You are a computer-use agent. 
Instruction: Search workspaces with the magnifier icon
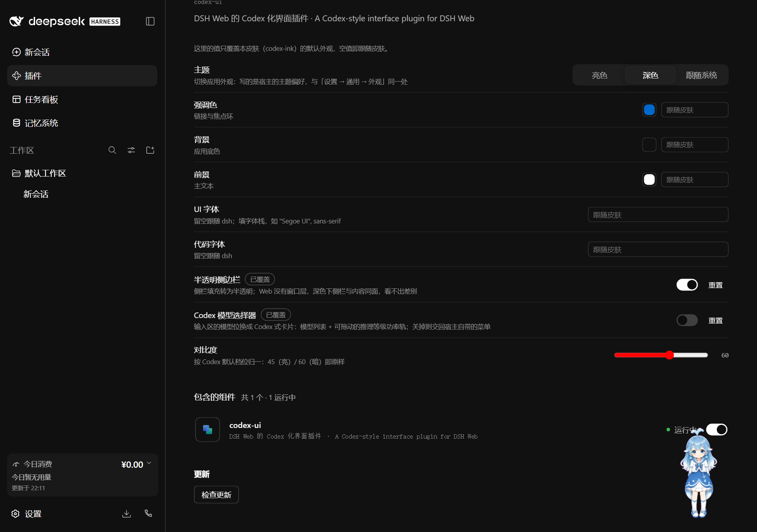point(112,150)
